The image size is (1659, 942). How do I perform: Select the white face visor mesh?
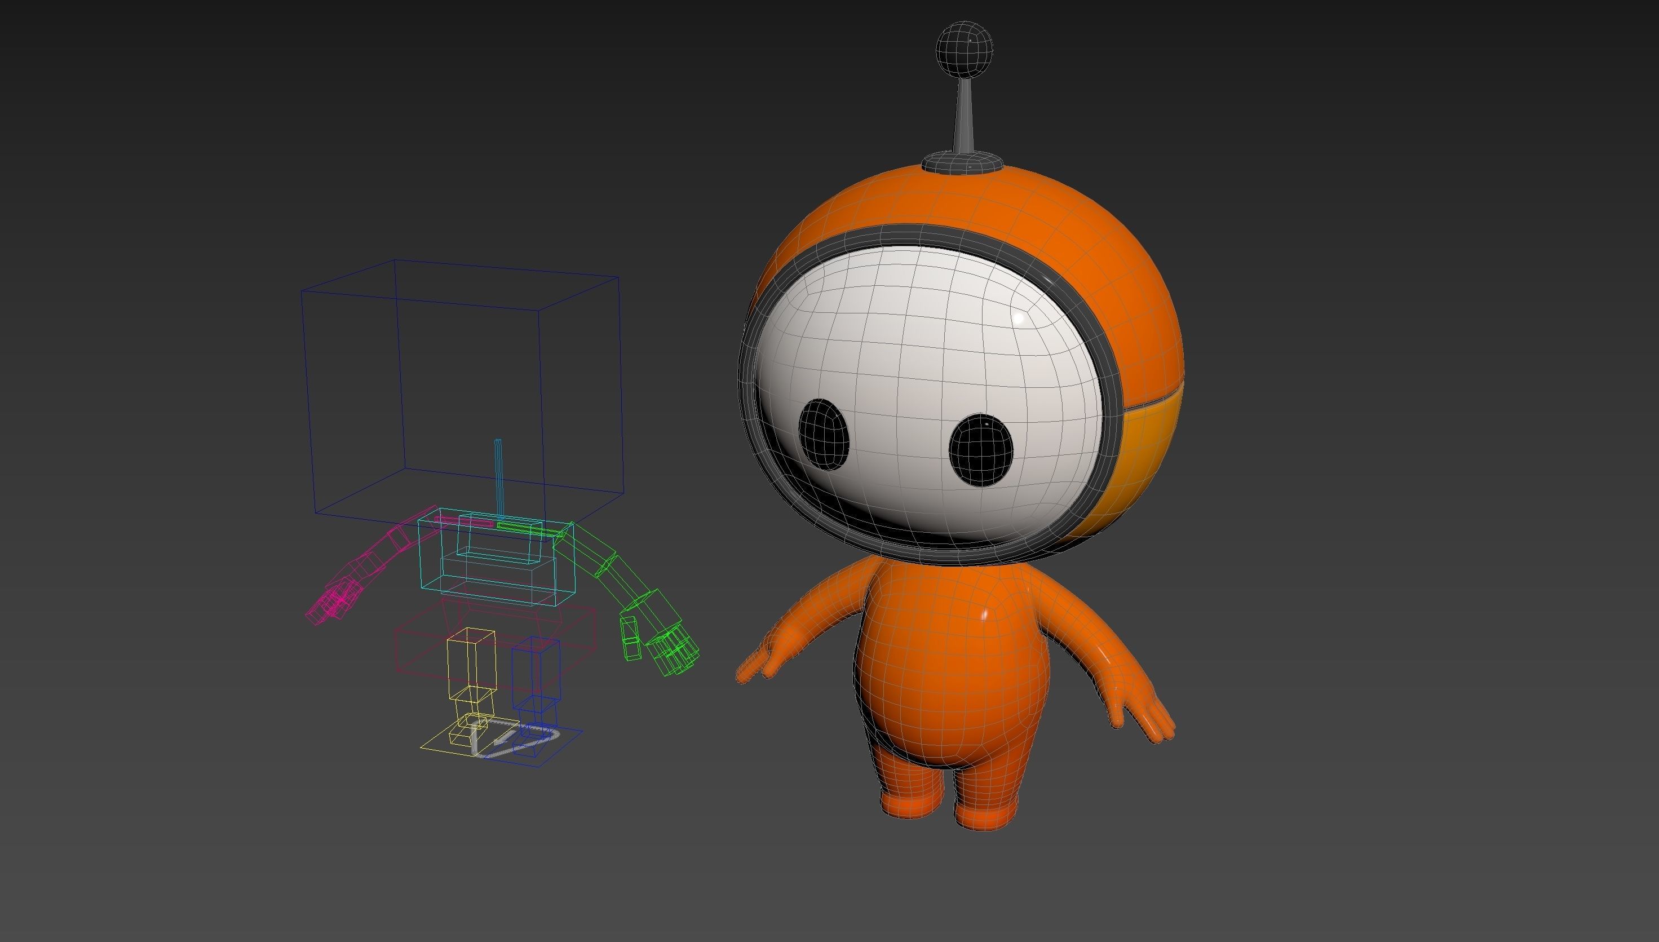tap(930, 395)
